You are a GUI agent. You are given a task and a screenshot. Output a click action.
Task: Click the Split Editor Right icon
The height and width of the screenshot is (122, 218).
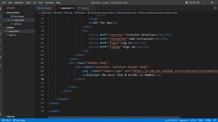click(x=215, y=8)
